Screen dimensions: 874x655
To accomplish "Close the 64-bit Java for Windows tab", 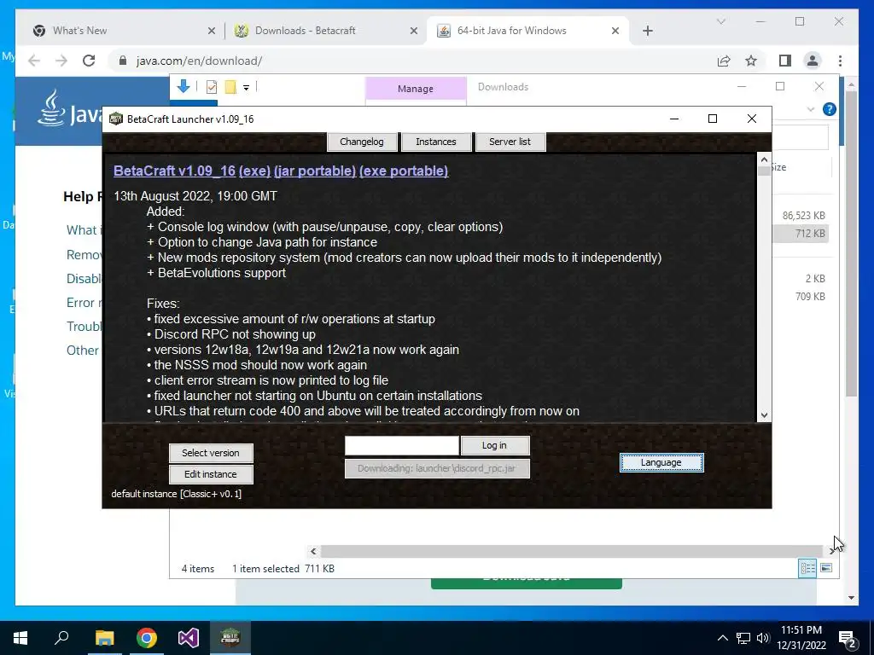I will [615, 31].
